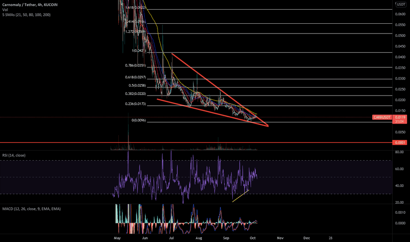Select the 0.5(0.0258) Fibonacci level label

137,85
